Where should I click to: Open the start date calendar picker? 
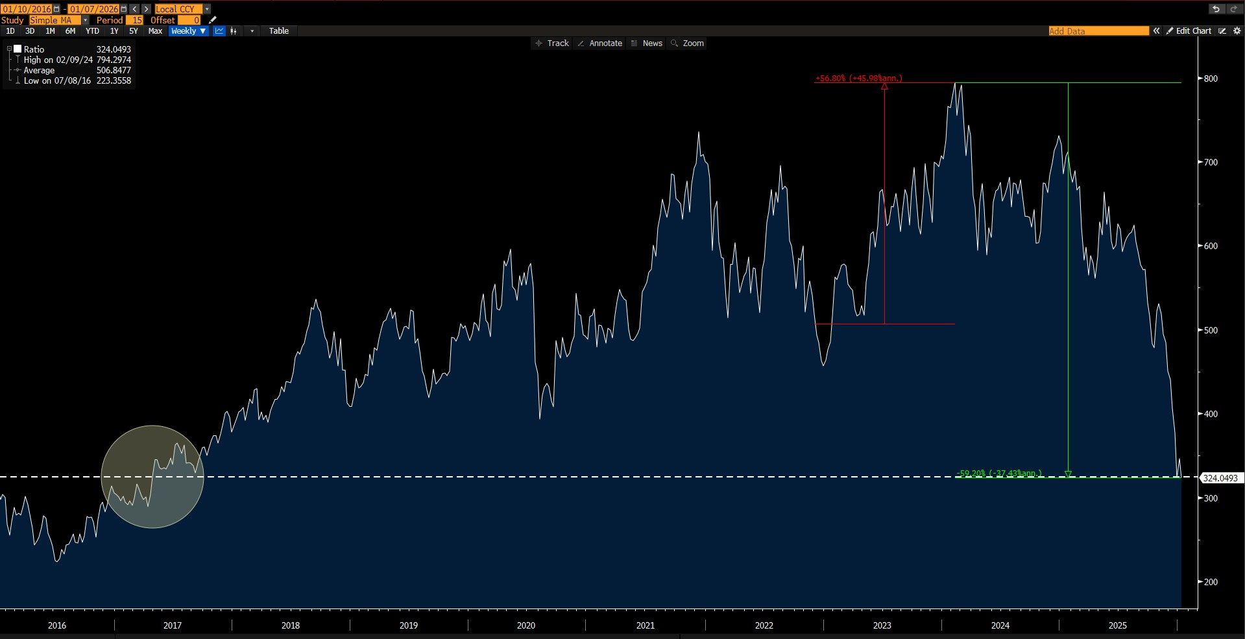[x=57, y=9]
